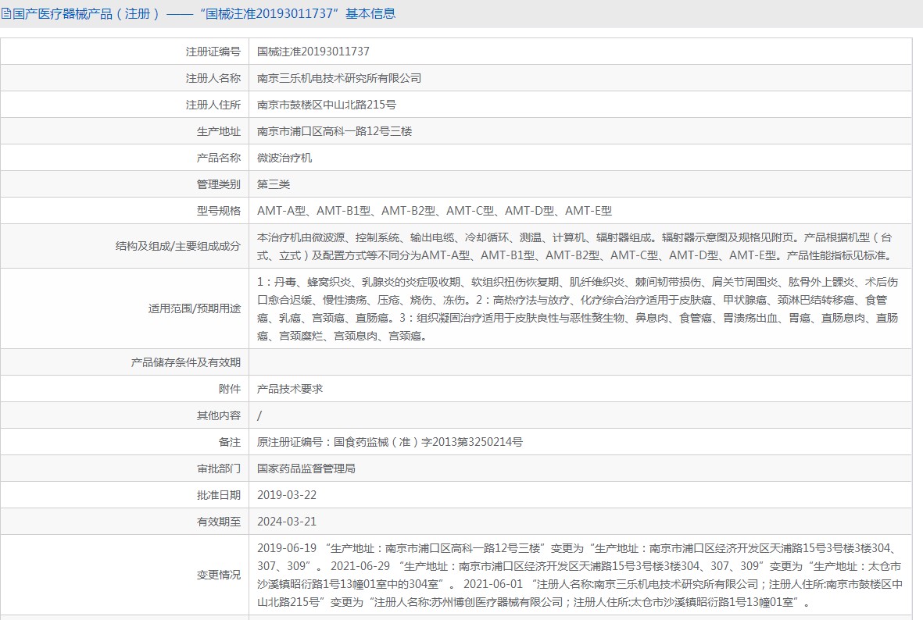Viewport: 923px width, 620px height.
Task: Click the registration number value in the 注册证编号 row
Action: click(313, 52)
